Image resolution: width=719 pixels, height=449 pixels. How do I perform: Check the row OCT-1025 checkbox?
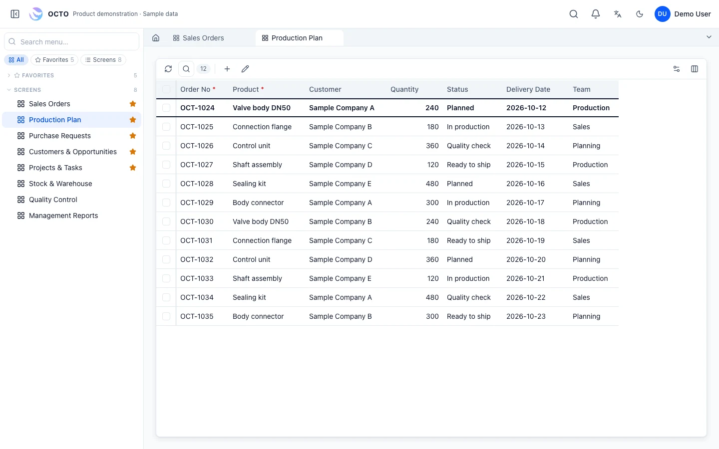click(166, 127)
